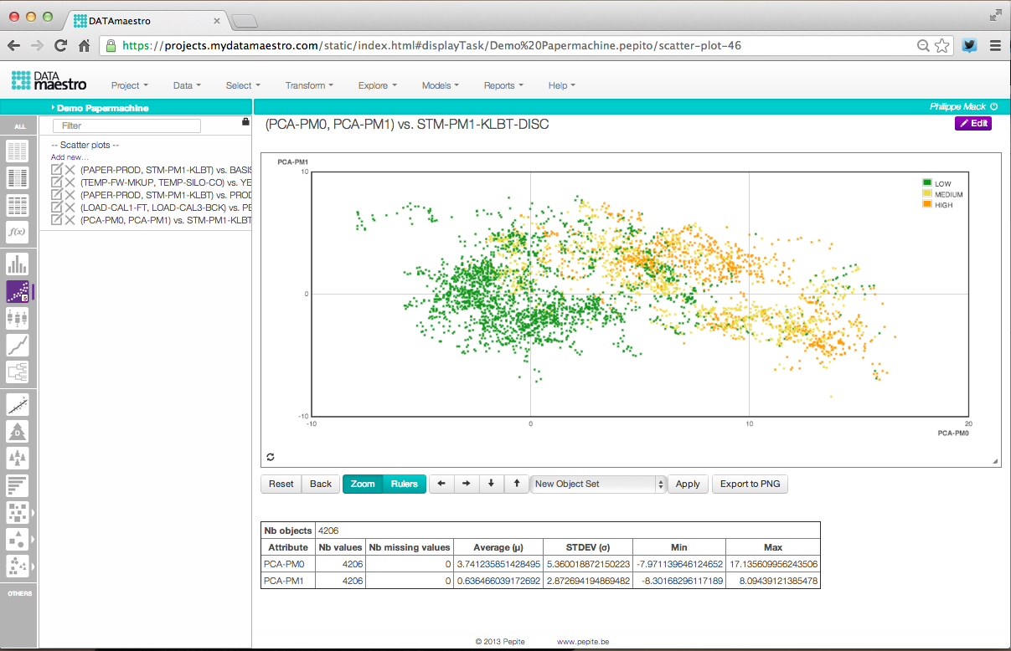The width and height of the screenshot is (1011, 651).
Task: Toggle the Zoom mode button
Action: (363, 484)
